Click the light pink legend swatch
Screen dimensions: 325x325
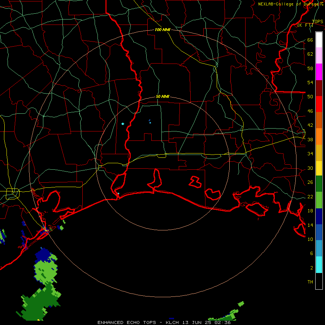click(x=319, y=56)
